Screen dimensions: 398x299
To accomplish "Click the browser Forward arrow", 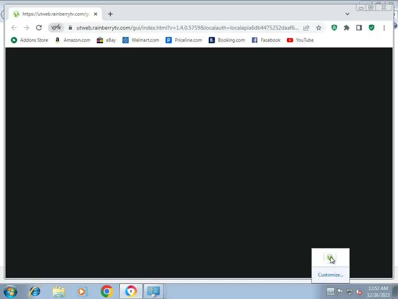I will (26, 28).
